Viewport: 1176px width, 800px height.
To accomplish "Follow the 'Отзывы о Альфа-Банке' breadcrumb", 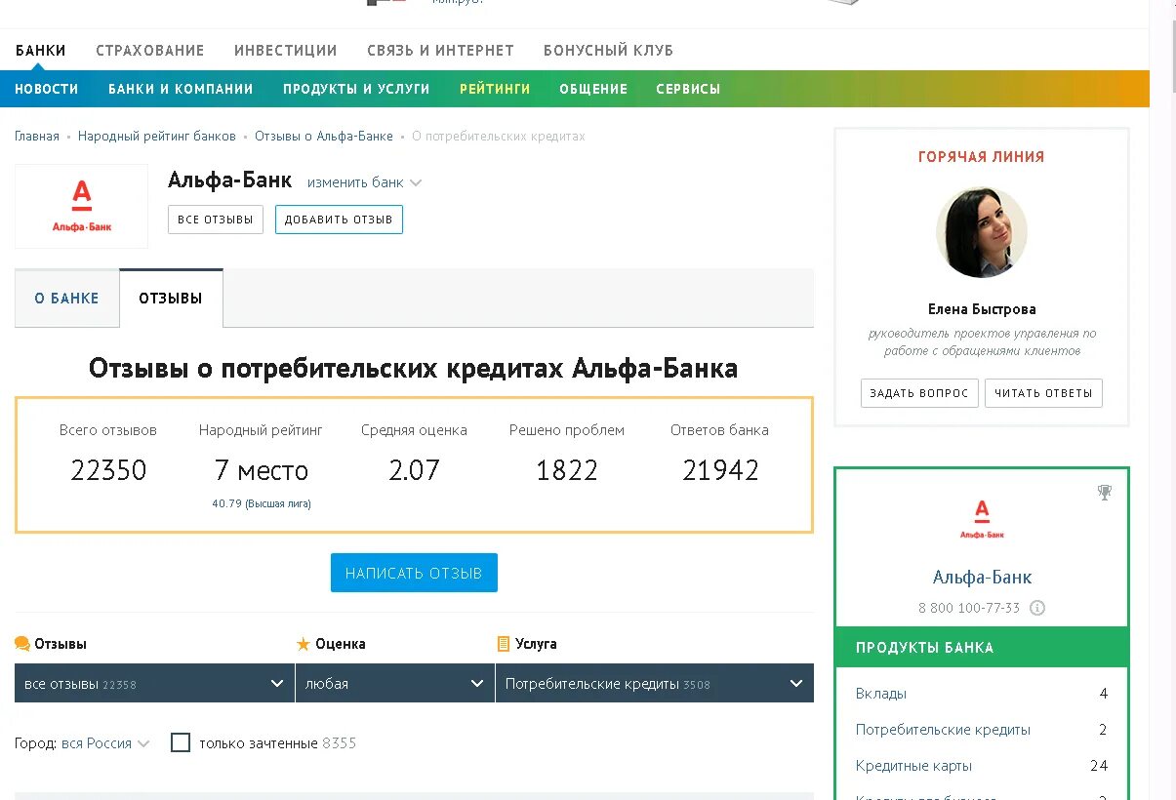I will [x=324, y=137].
